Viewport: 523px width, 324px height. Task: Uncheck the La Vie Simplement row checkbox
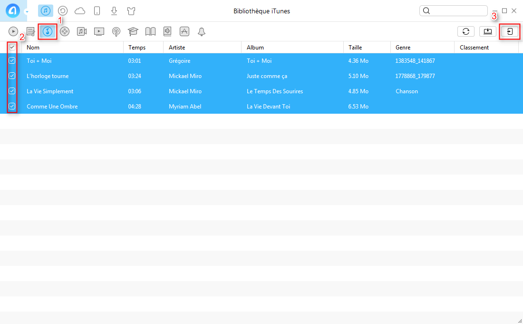pos(12,91)
